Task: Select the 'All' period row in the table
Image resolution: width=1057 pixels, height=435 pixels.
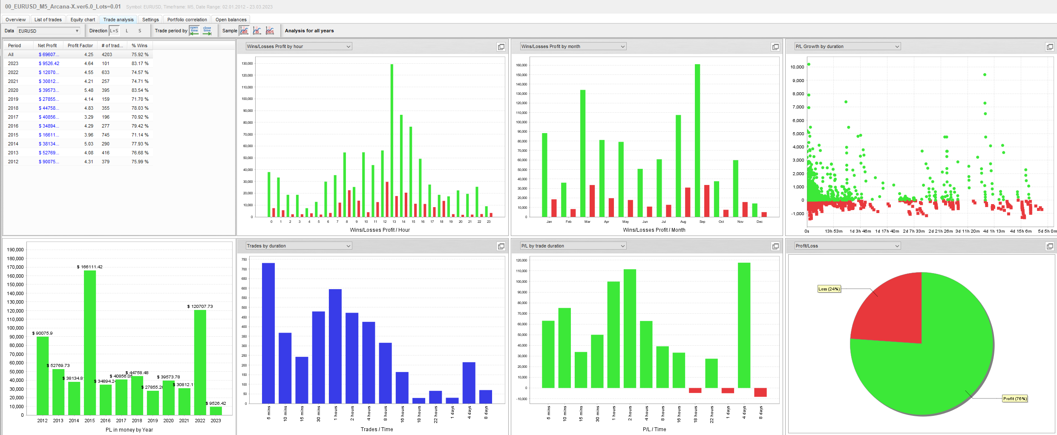Action: pyautogui.click(x=78, y=54)
